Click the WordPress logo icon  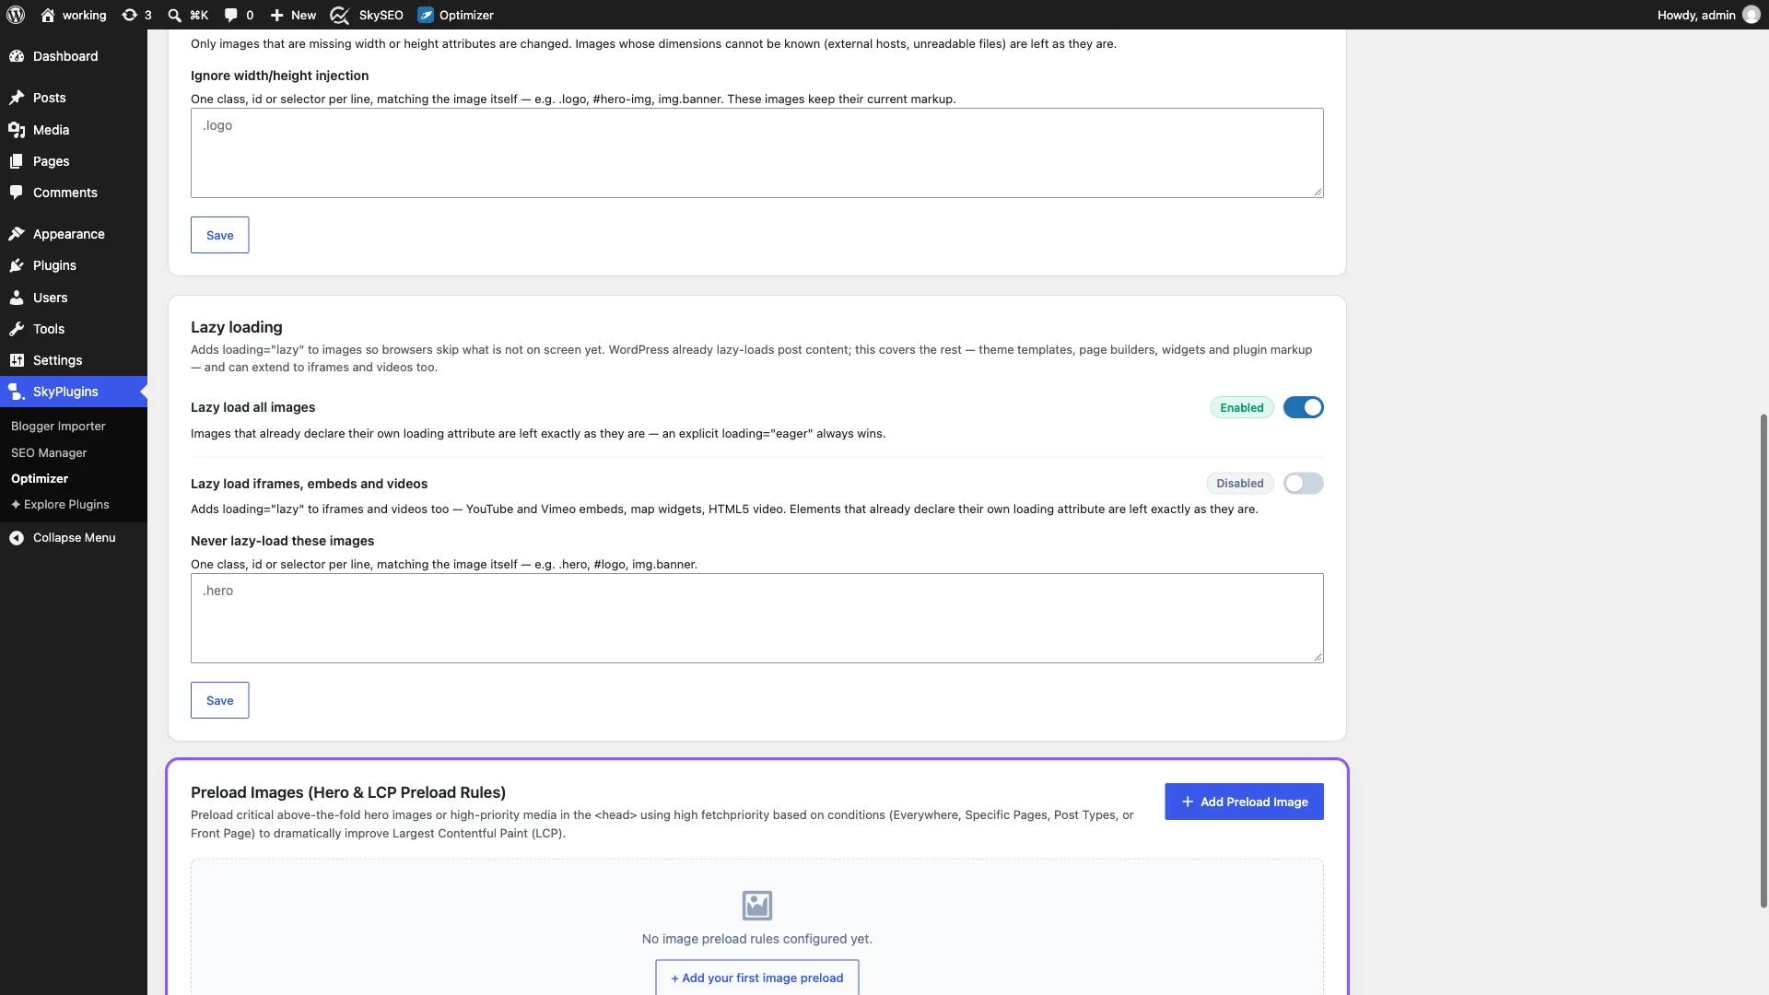tap(16, 15)
